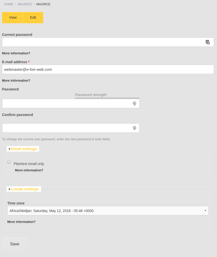
Task: Click the key icon in Confirm password field
Action: tap(134, 128)
